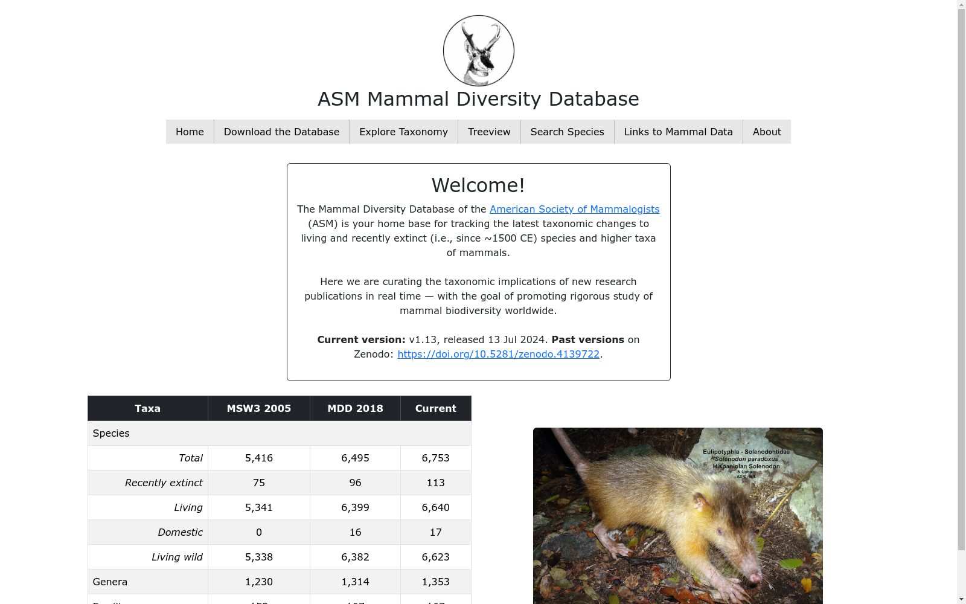Click the scrollbar down arrow

961,599
